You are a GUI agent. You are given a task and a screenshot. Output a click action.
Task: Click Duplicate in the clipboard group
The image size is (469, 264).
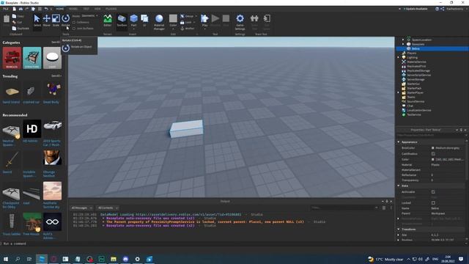click(21, 29)
